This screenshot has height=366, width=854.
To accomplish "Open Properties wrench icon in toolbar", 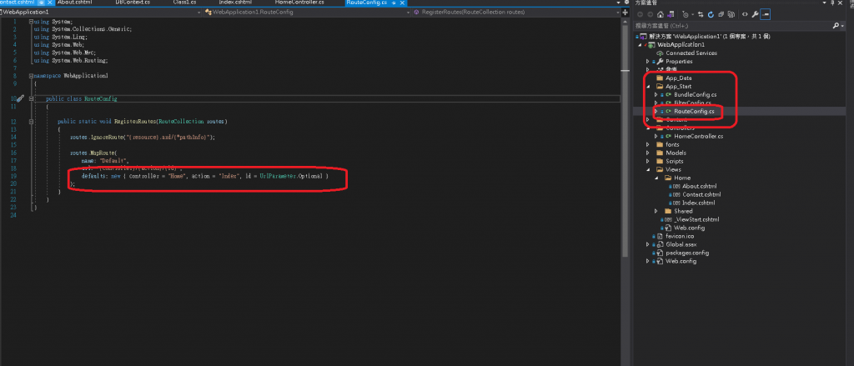I will tap(755, 14).
